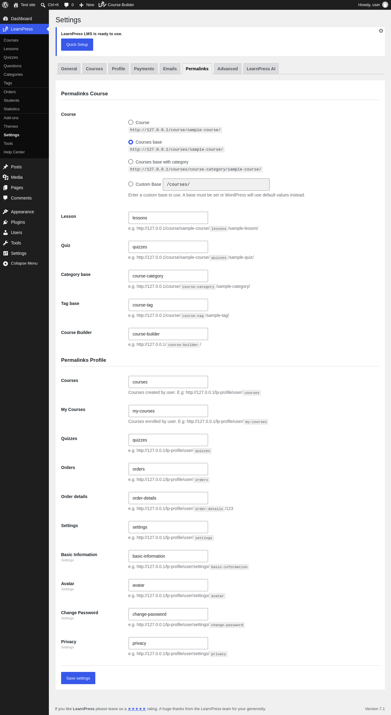The width and height of the screenshot is (391, 715).
Task: Click the Dashboard gauge icon
Action: click(5, 19)
